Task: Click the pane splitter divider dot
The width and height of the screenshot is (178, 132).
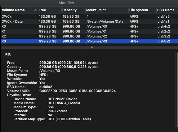Action: pos(92,47)
